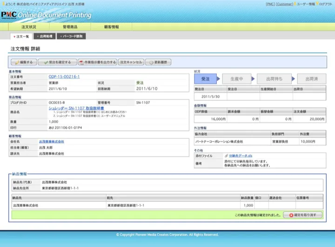Click the PDF icon on 作業指示書を出力する
This screenshot has height=247, width=335.
coord(81,62)
